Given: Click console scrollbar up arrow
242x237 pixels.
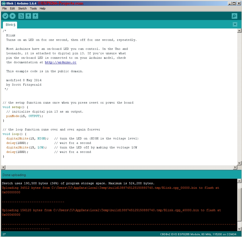Looking at the screenshot, I should (239, 181).
